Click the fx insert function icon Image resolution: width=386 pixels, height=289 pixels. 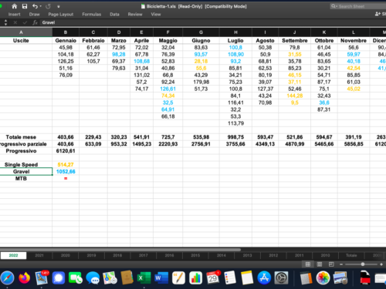pos(35,22)
